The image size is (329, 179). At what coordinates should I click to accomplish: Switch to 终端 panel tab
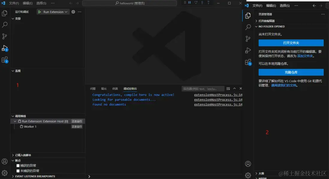point(115,89)
